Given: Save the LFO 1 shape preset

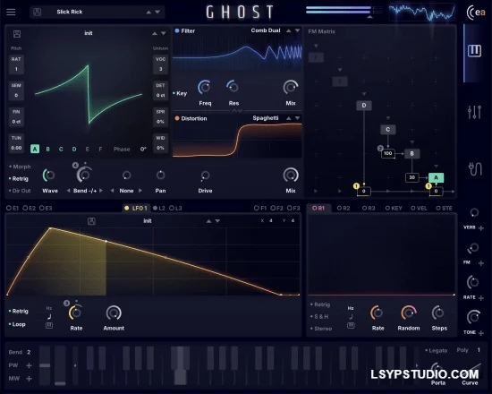Looking at the screenshot, I should [x=91, y=221].
